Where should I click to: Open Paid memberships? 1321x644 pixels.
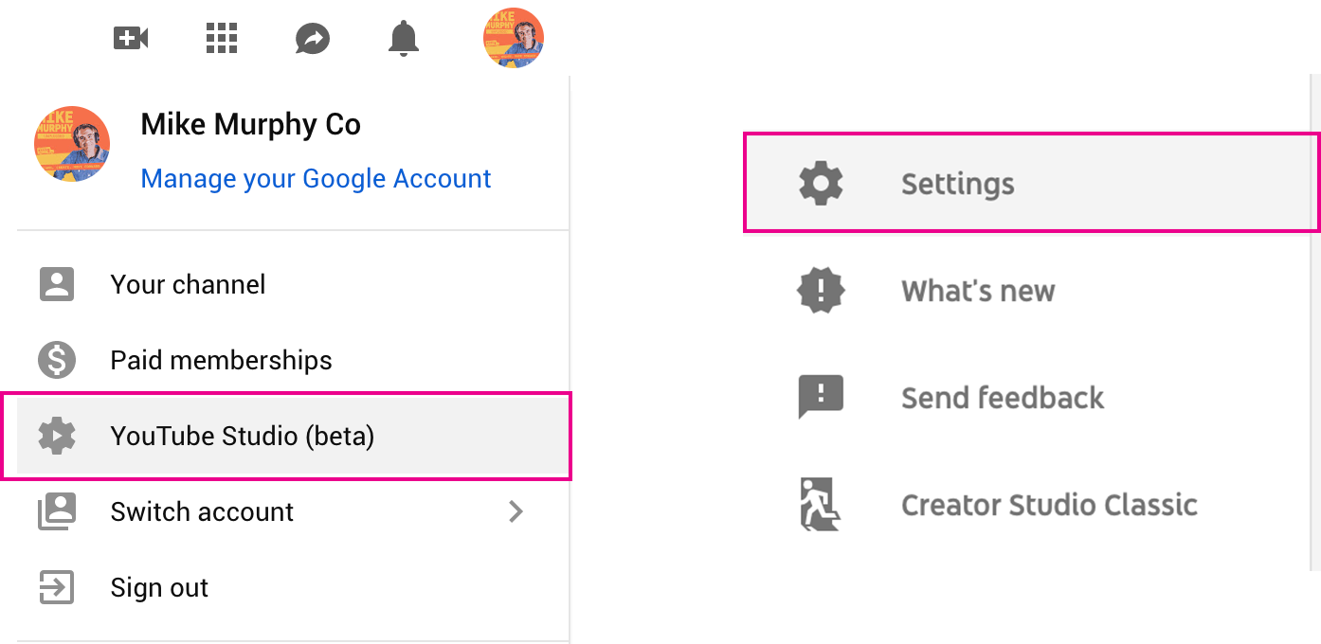tap(293, 360)
